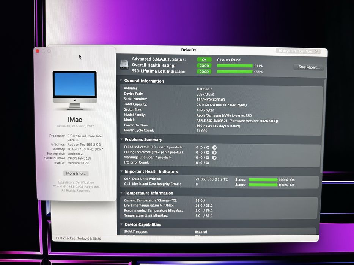The width and height of the screenshot is (354, 265).
Task: Collapse the Problems Summary section
Action: (x=121, y=139)
